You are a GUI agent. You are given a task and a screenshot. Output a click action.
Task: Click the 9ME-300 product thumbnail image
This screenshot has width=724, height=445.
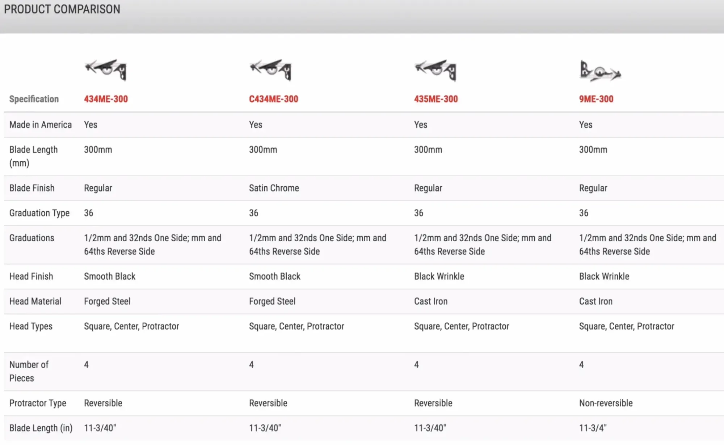[x=600, y=71]
